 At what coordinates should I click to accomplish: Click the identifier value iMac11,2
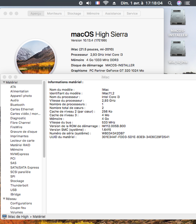(x=108, y=93)
